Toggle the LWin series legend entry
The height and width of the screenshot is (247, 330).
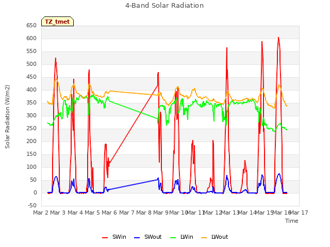(181, 237)
